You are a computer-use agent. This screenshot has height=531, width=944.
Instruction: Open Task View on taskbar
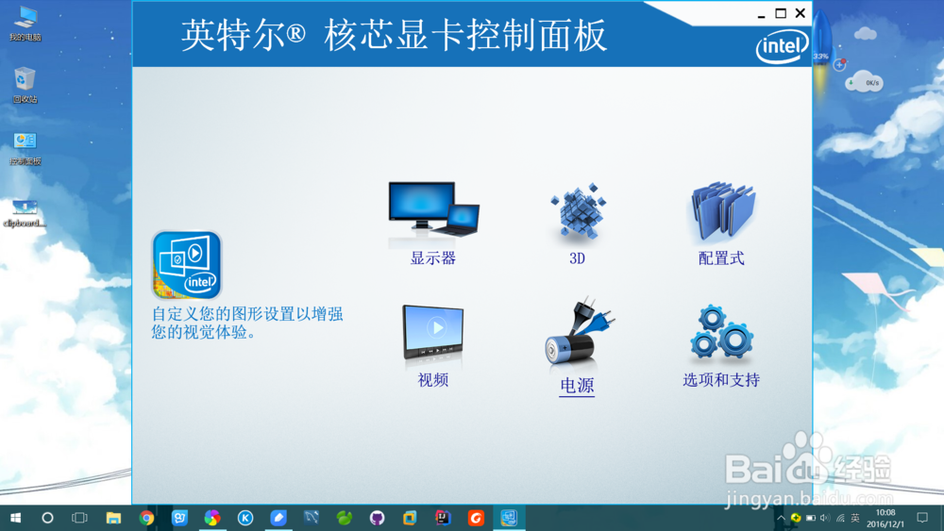coord(79,518)
